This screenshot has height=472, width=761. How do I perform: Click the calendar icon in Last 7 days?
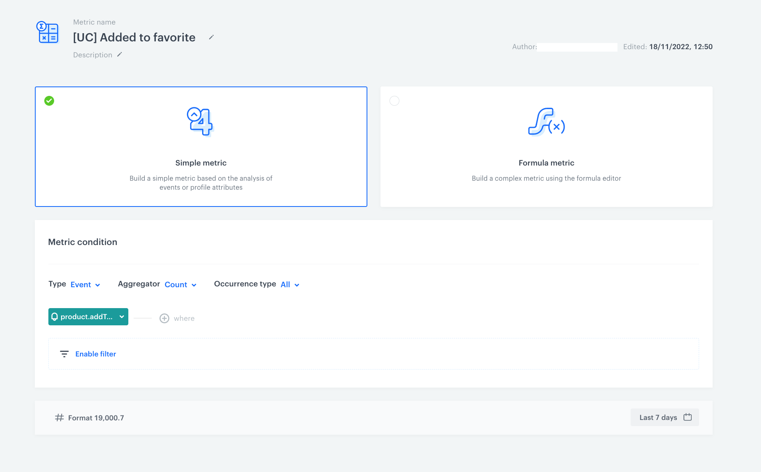pos(688,417)
